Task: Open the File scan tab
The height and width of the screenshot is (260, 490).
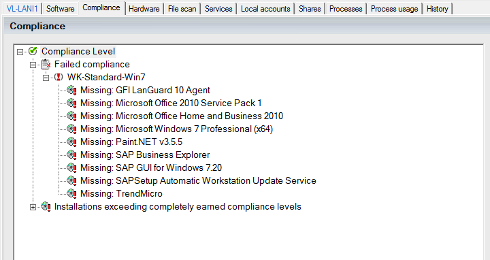Action: pyautogui.click(x=182, y=9)
